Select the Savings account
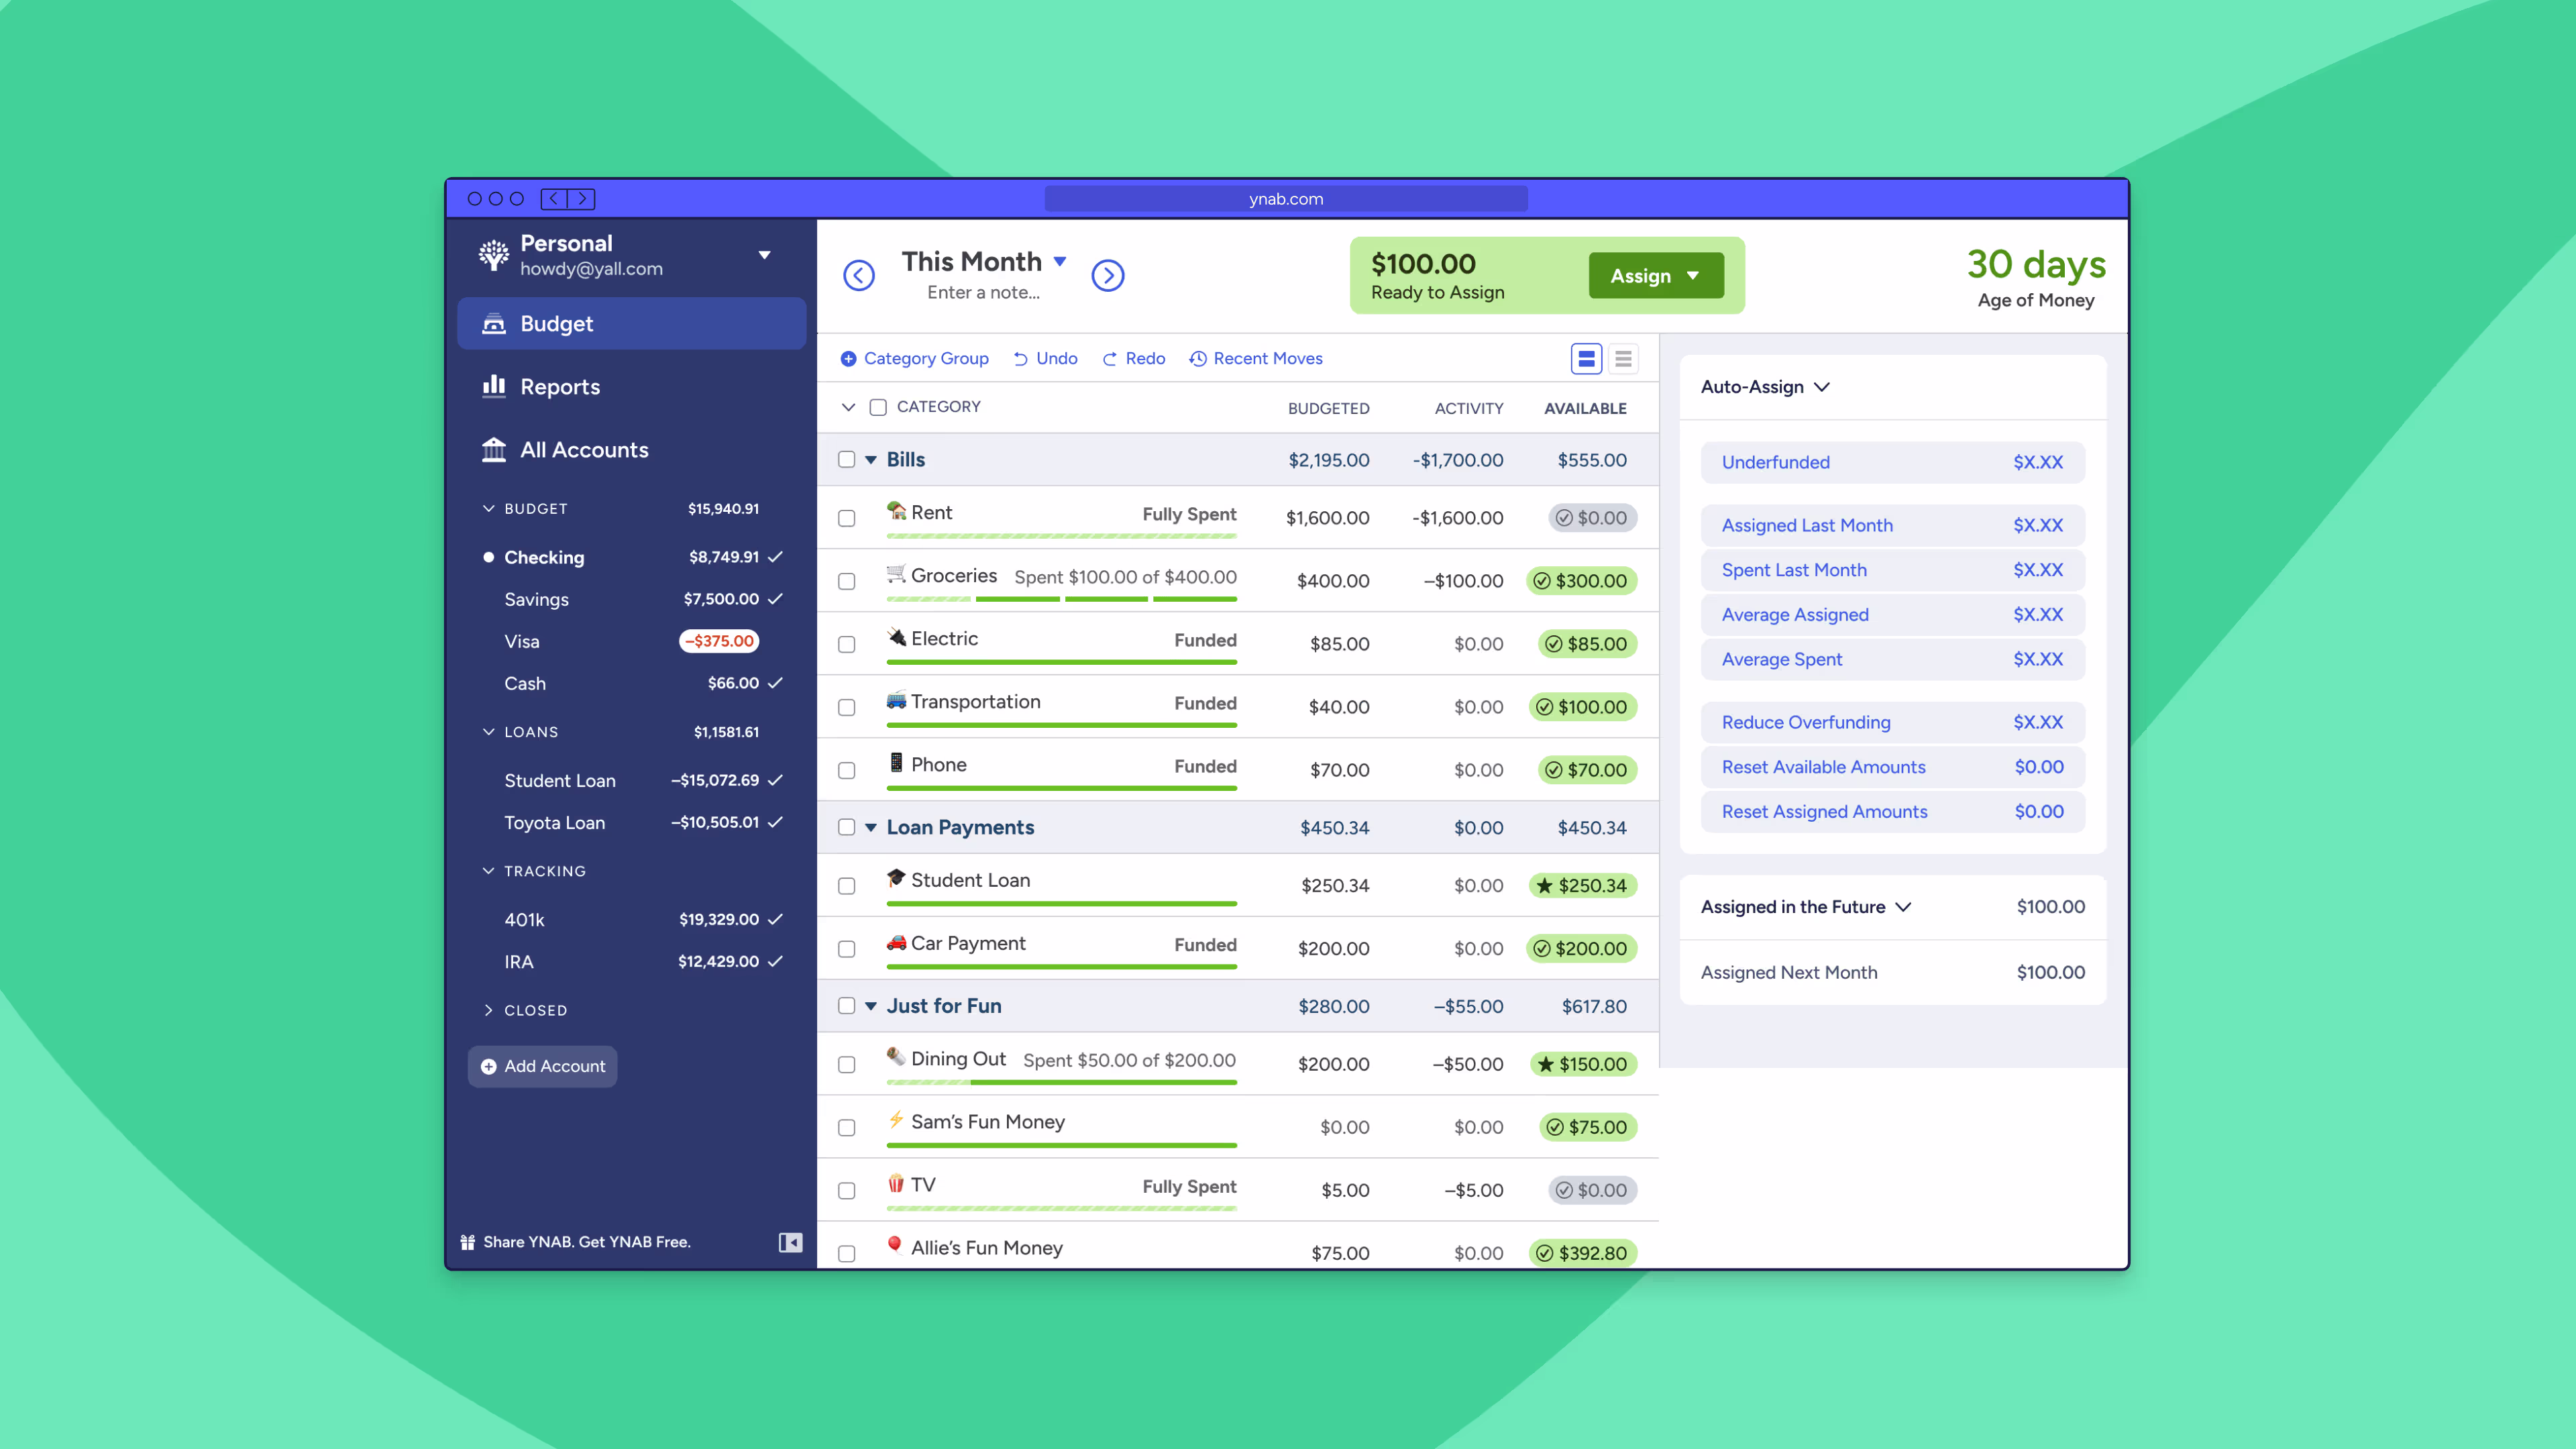 (631, 599)
